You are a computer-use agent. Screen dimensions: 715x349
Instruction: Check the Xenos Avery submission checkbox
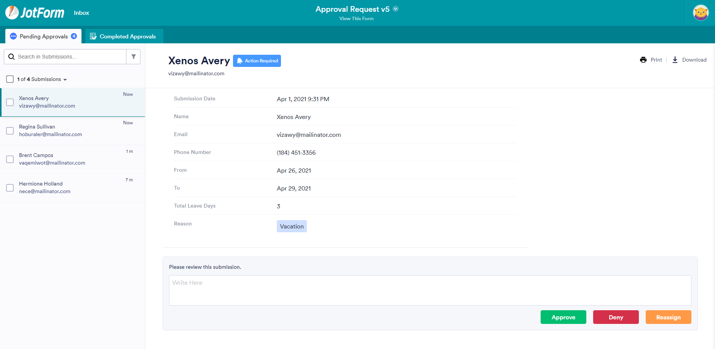pos(10,102)
